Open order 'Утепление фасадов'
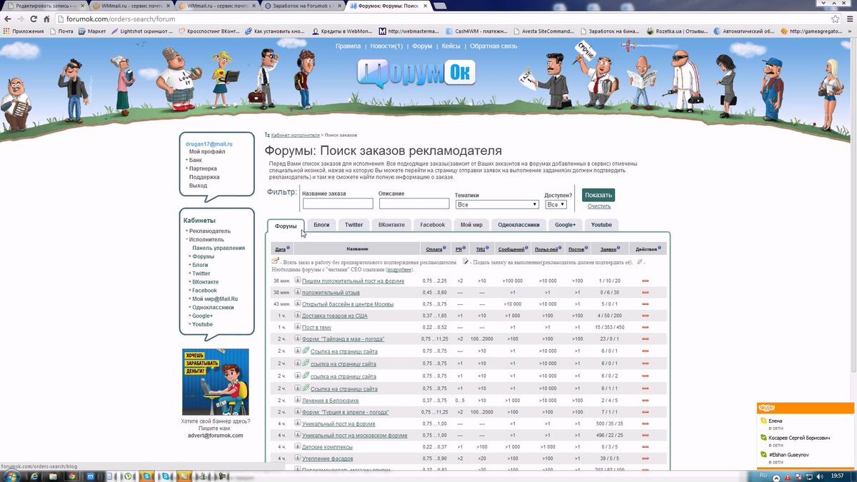 click(x=329, y=458)
